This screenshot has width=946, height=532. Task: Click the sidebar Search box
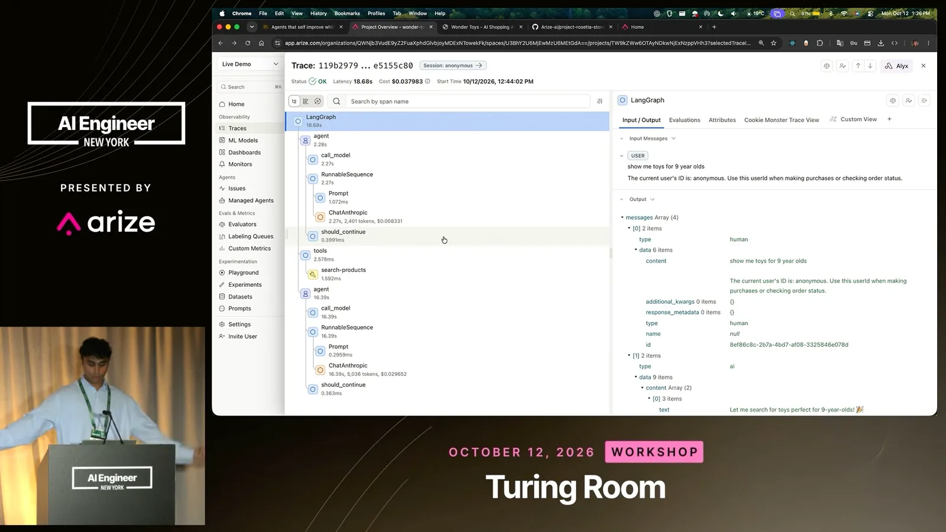point(250,87)
